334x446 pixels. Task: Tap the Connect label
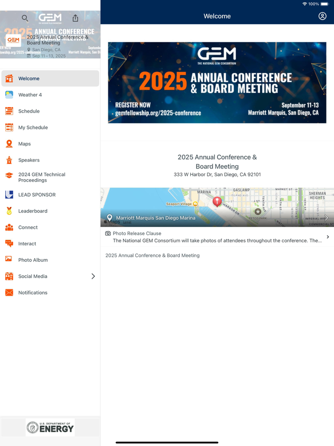point(28,227)
